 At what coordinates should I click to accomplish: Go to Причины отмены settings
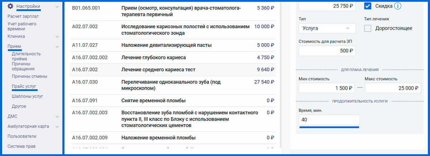(x=29, y=76)
